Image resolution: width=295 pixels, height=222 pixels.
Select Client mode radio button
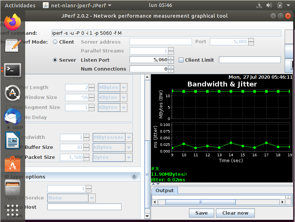point(55,42)
